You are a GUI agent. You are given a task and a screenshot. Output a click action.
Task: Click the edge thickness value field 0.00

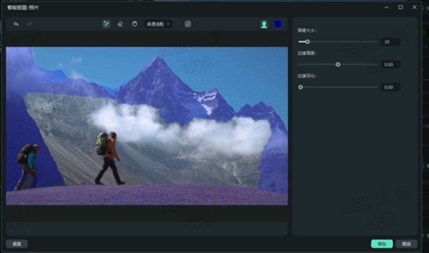pos(391,65)
